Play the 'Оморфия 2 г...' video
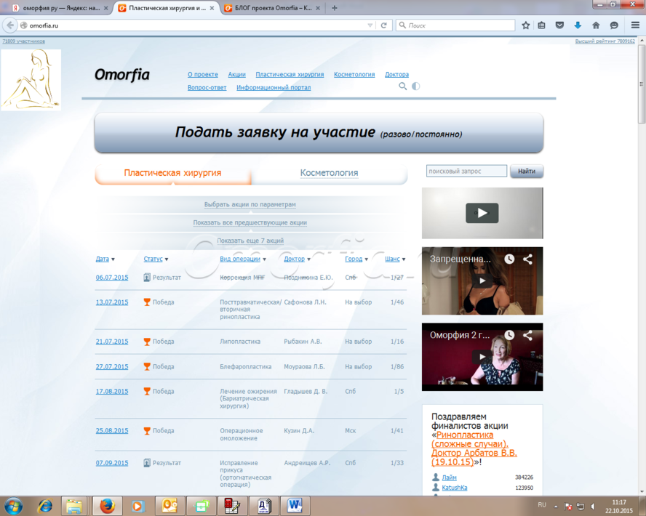The width and height of the screenshot is (646, 516). click(x=482, y=357)
